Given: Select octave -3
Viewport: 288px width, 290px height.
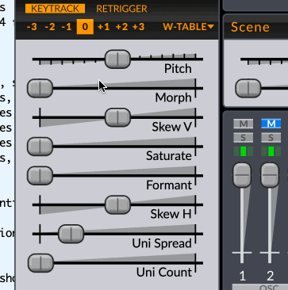Looking at the screenshot, I should (32, 27).
